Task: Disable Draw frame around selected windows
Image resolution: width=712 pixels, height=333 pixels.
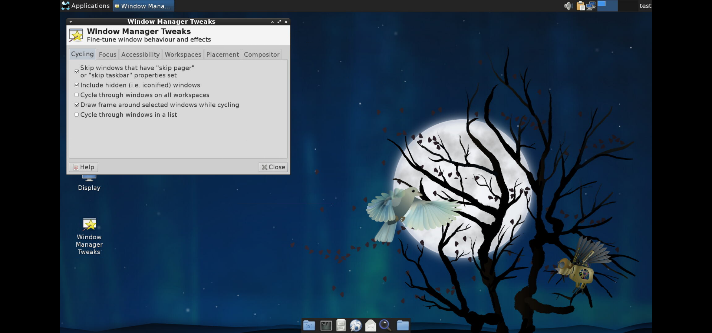Action: [77, 105]
